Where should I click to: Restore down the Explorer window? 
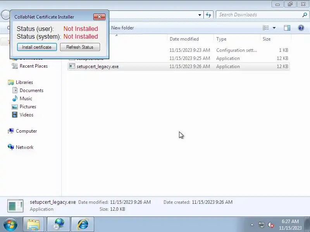tap(290, 4)
